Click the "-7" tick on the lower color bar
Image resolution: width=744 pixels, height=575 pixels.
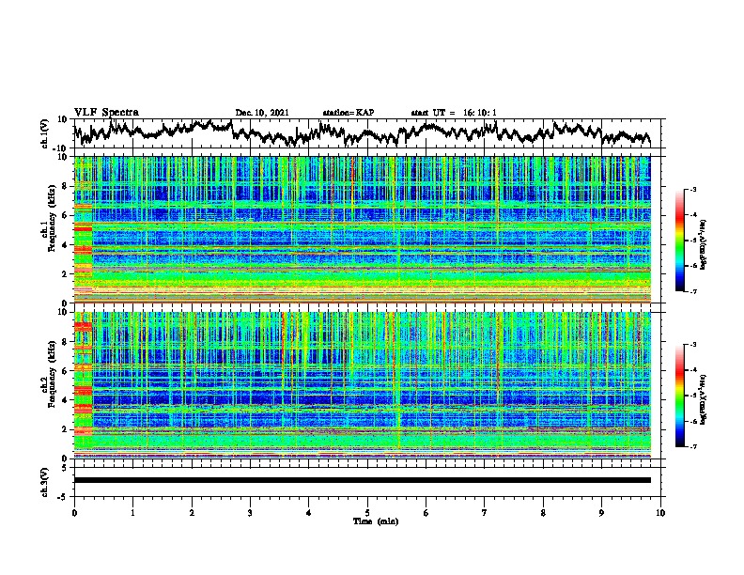pos(692,446)
